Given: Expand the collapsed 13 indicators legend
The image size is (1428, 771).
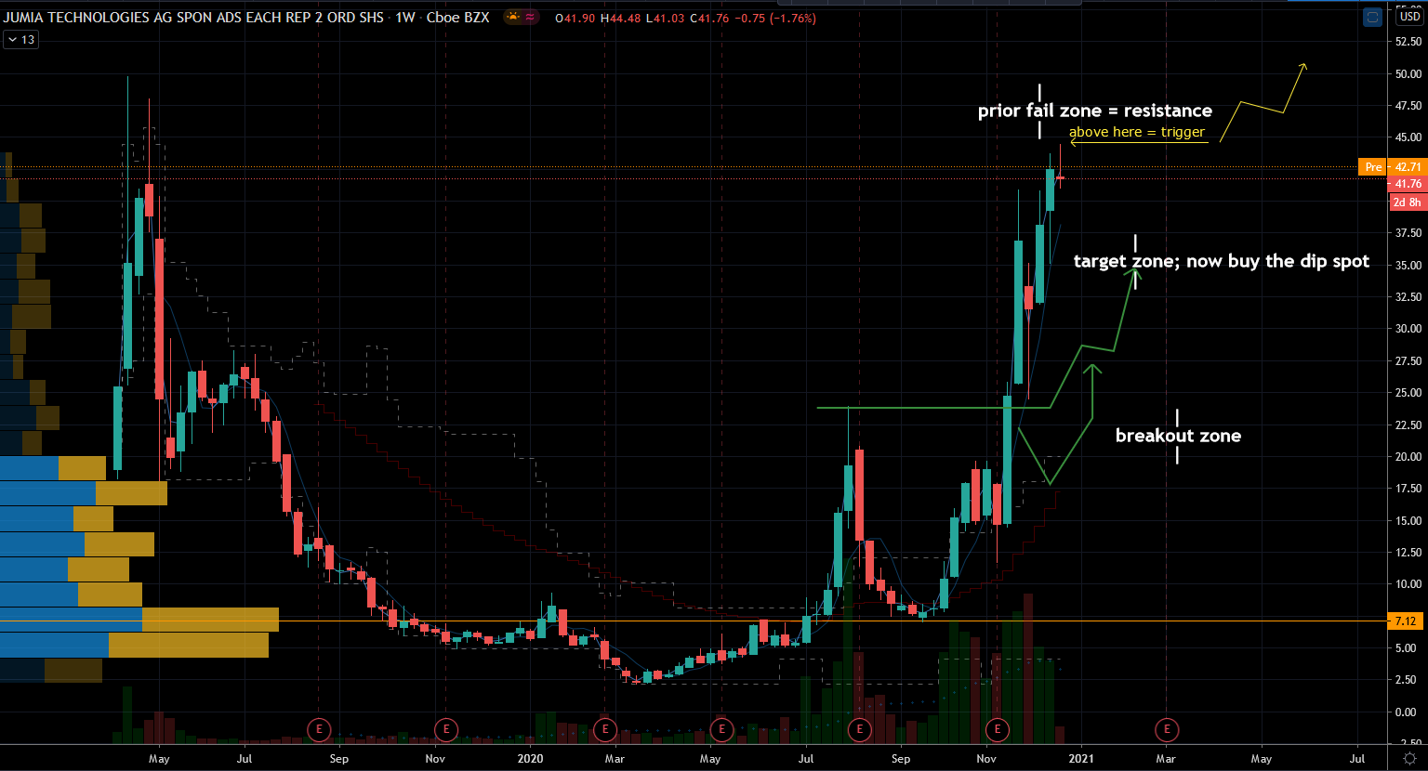Looking at the screenshot, I should pos(21,40).
